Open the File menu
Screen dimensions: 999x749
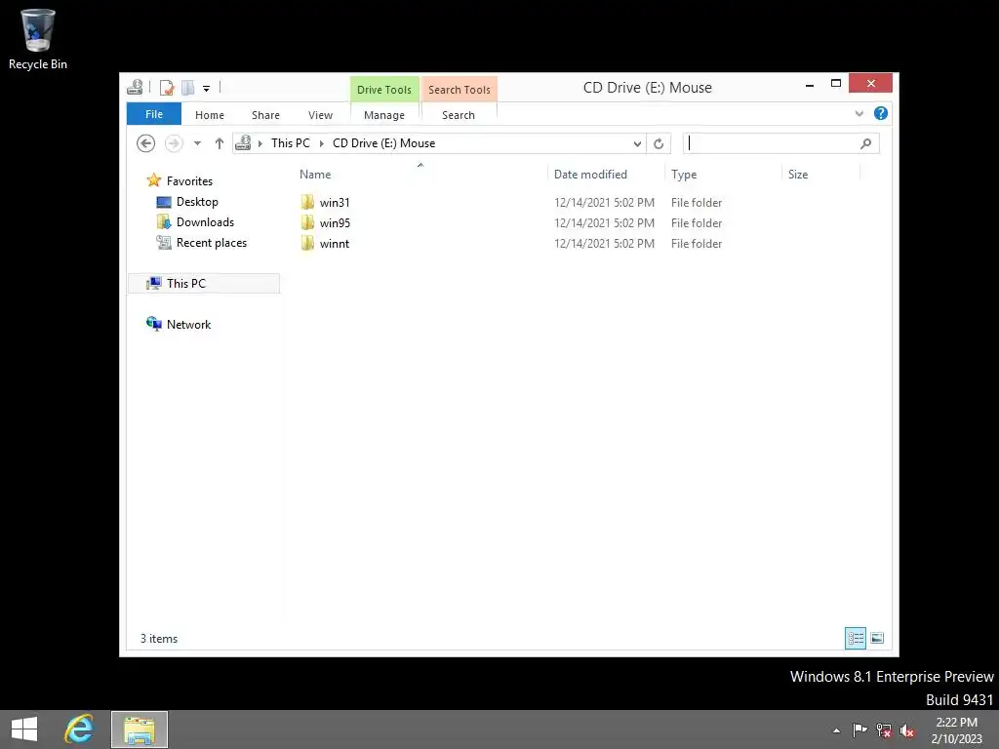coord(154,114)
